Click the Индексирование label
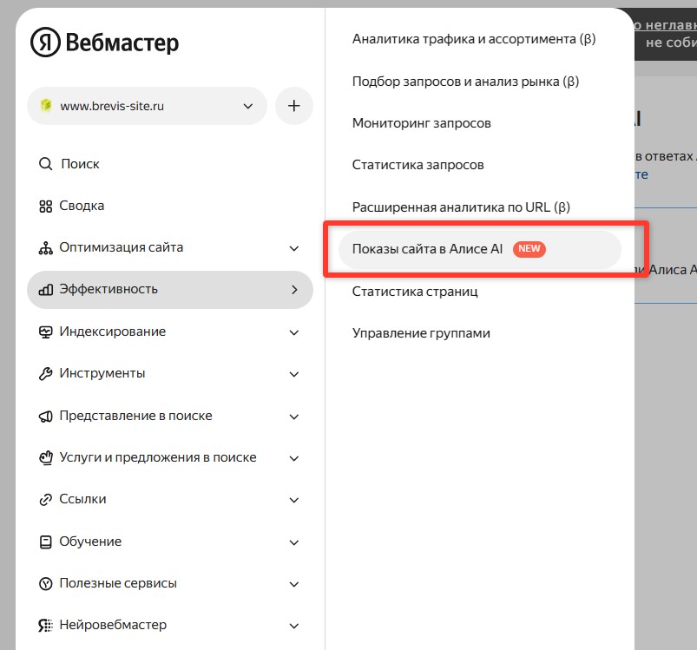Screen dimensions: 697x650 [113, 332]
